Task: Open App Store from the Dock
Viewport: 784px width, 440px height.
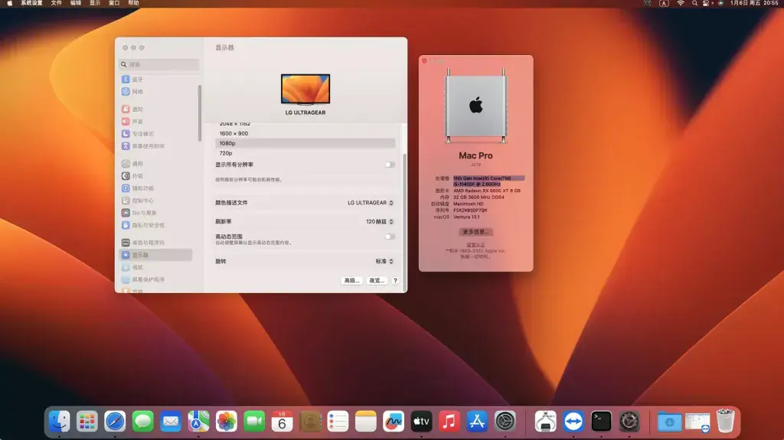Action: pyautogui.click(x=477, y=421)
